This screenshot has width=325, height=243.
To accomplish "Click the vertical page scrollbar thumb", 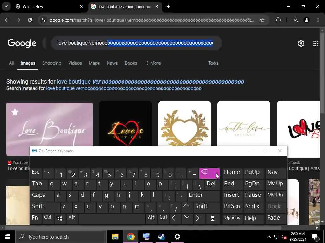I will 322,72.
